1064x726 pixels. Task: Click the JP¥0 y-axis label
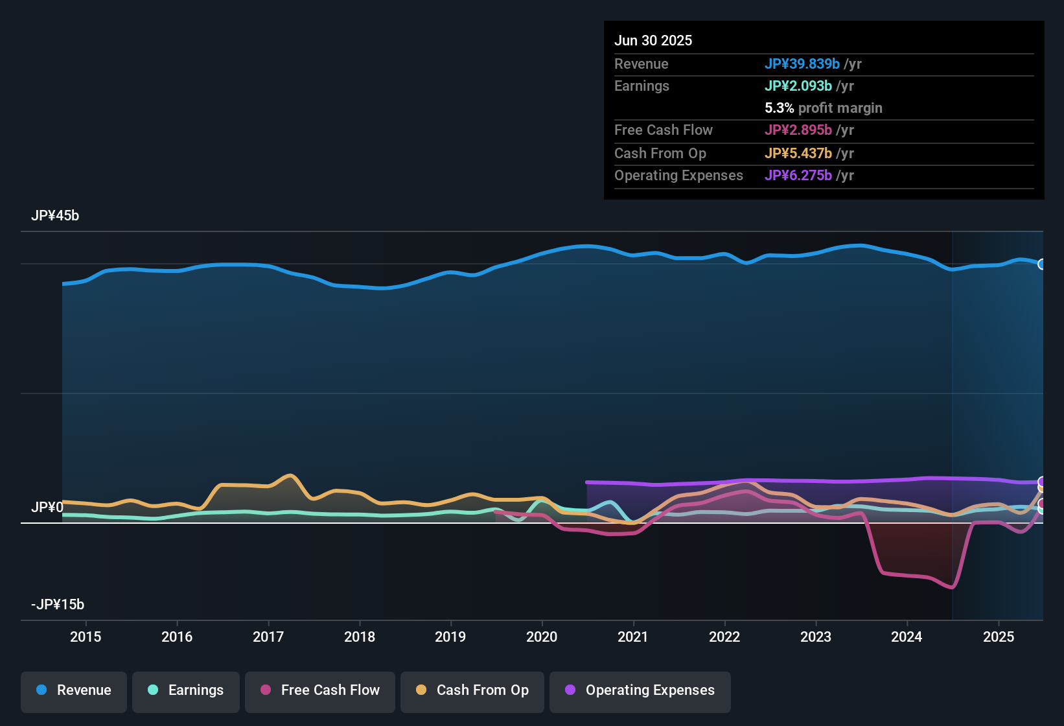[x=47, y=507]
